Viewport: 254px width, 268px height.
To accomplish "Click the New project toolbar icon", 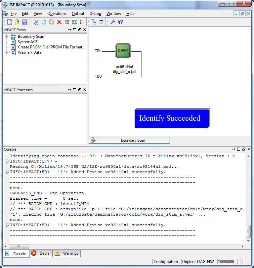I will coord(10,22).
